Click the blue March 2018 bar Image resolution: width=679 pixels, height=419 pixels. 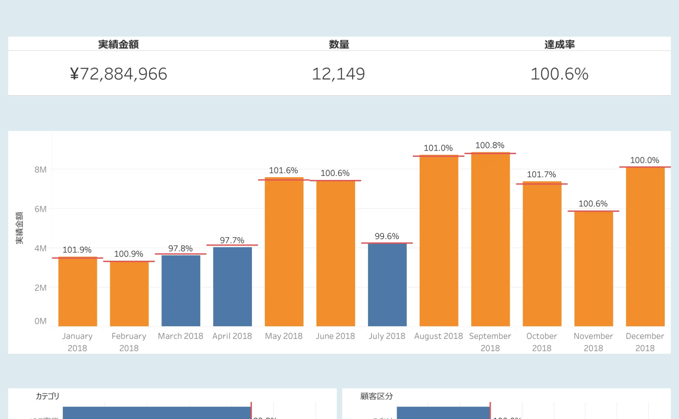click(181, 291)
